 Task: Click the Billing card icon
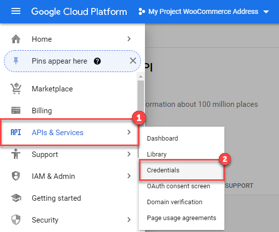coord(16,110)
